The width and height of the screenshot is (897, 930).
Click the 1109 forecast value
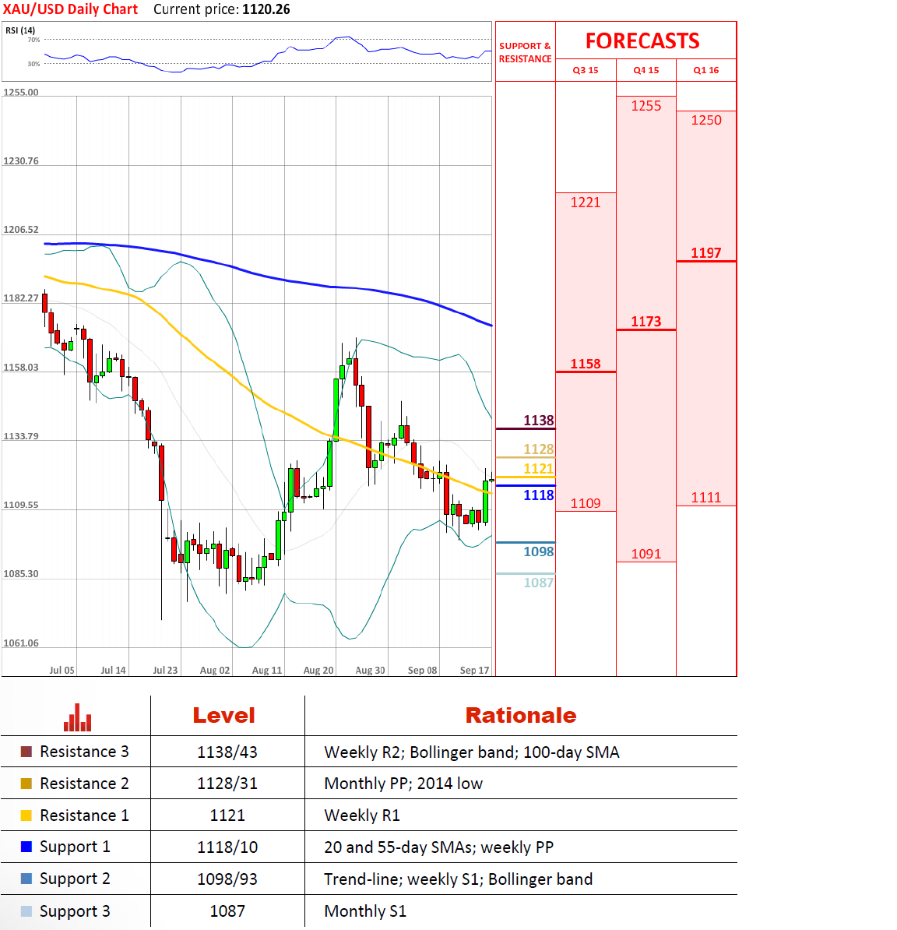(586, 503)
